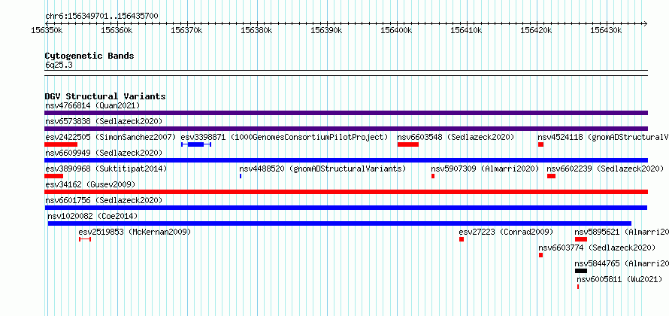Viewport: 669px width, 316px height.
Task: Click the nsv4524118 gnomAD label
Action: pyautogui.click(x=604, y=137)
